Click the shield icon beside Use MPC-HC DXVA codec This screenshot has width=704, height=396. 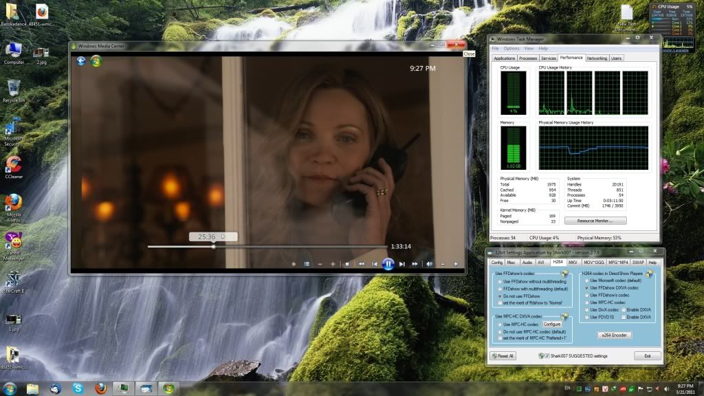564,316
